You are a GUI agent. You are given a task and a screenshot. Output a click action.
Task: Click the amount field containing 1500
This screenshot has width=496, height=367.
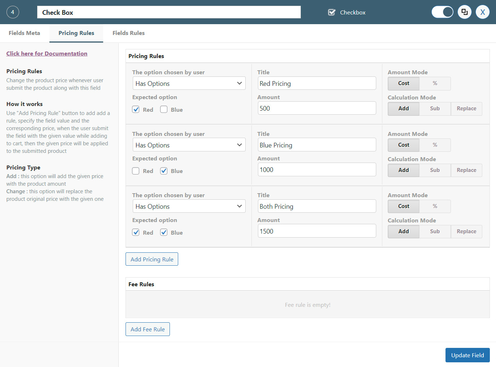point(317,231)
